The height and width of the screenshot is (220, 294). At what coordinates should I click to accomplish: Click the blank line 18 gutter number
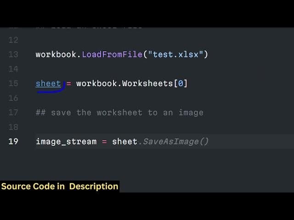point(13,127)
